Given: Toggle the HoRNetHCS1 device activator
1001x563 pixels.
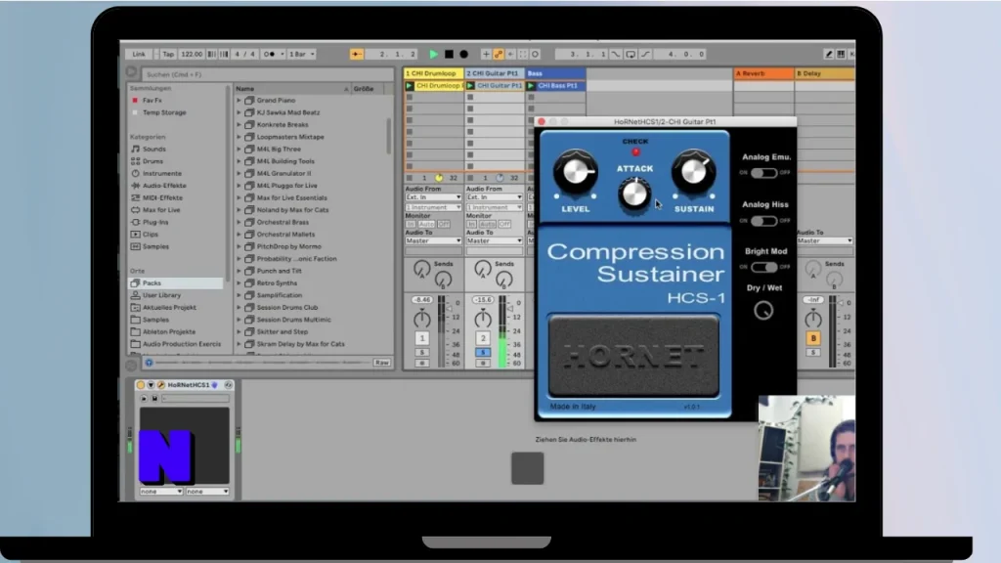Looking at the screenshot, I should click(141, 385).
